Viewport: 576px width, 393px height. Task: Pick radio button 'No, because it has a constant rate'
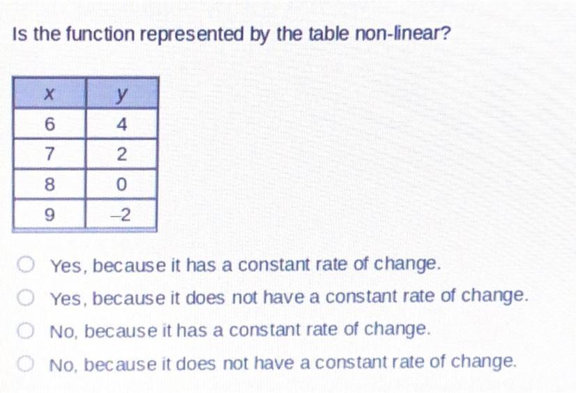tap(26, 330)
